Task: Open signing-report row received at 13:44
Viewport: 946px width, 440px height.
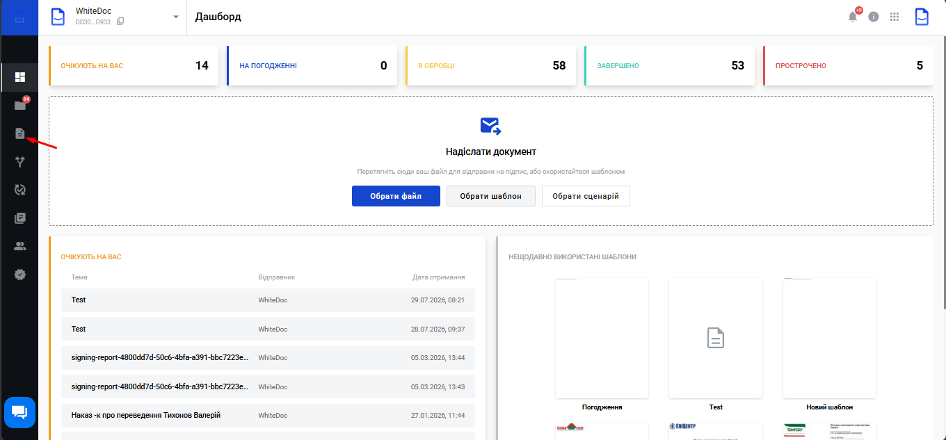Action: coord(268,358)
